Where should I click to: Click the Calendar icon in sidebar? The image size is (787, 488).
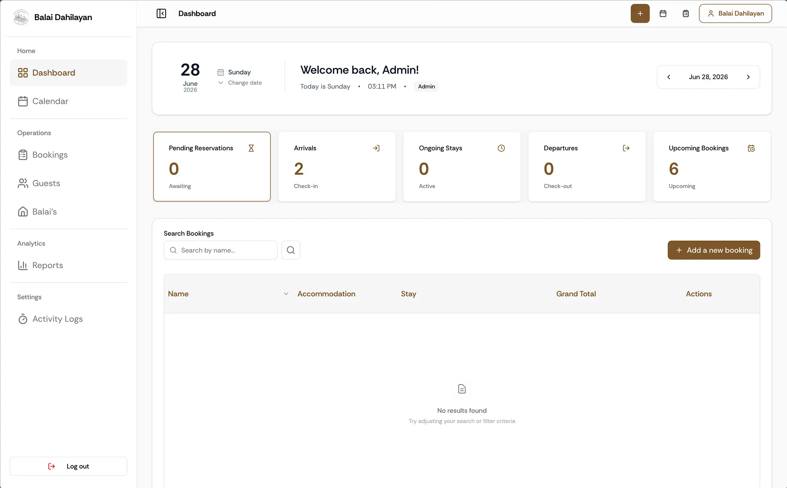coord(23,101)
